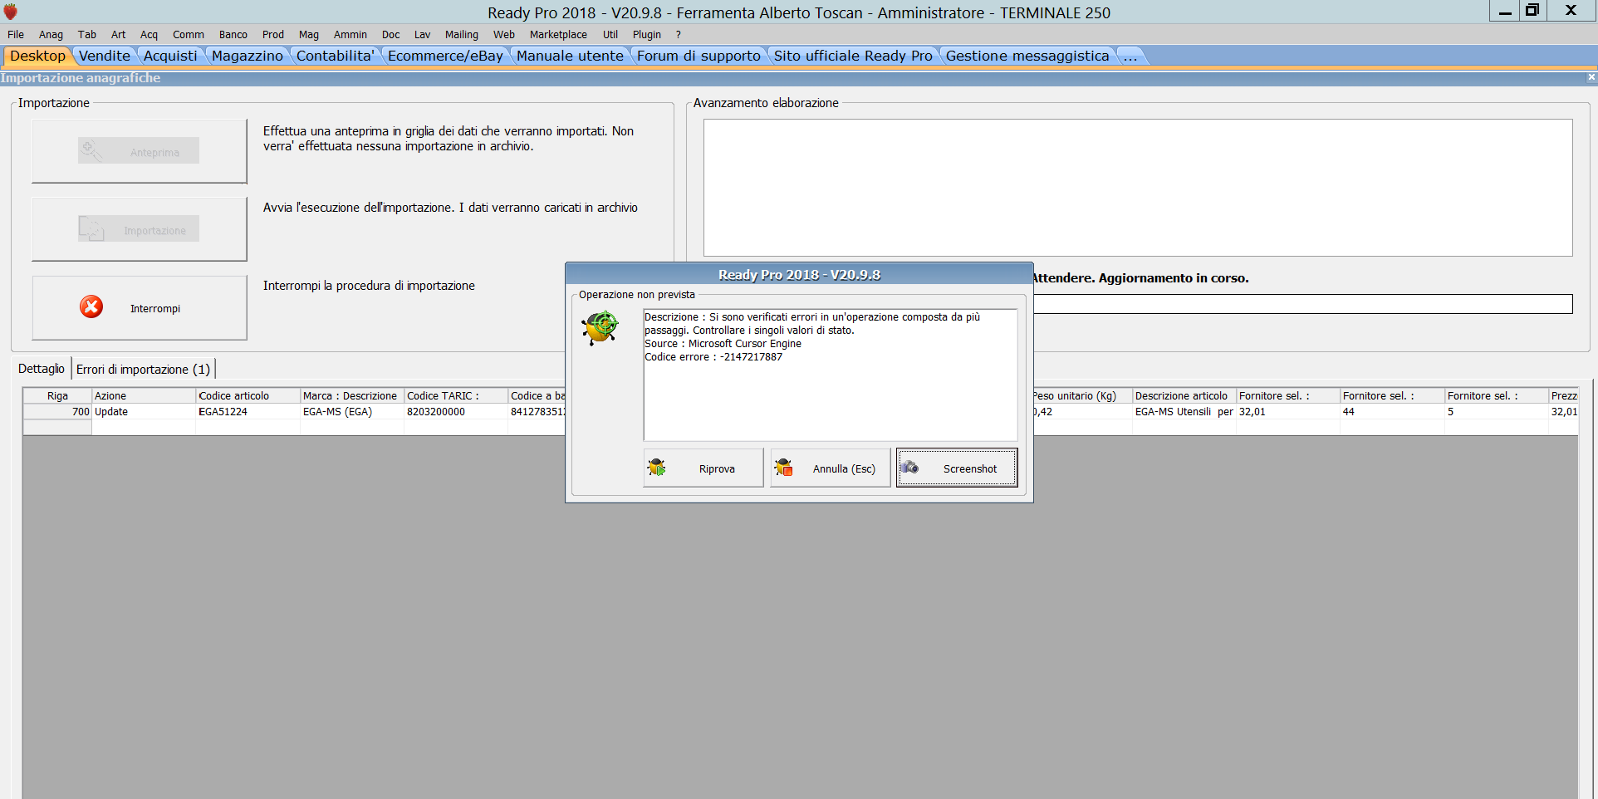
Task: Open the Banco menu
Action: (x=233, y=35)
